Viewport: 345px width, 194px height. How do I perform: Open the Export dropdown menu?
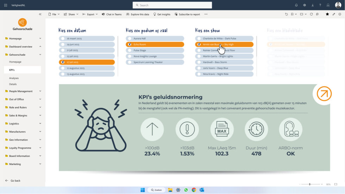point(90,14)
